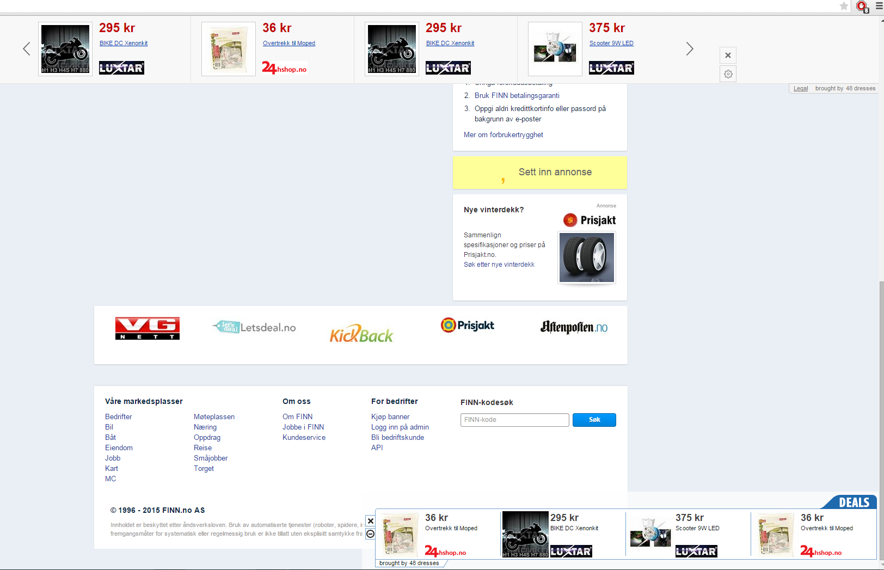The height and width of the screenshot is (570, 884).
Task: Click the Sett inn annonse button
Action: point(540,173)
